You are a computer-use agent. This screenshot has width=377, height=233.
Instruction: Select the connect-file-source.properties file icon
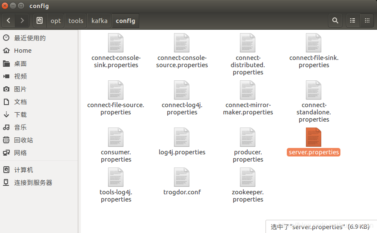116,90
